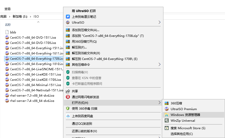Viewport: 225px width, 138px height.
Task: Click the NetEase mail icon for 通过网易闪电邮发送
Action: click(x=68, y=97)
